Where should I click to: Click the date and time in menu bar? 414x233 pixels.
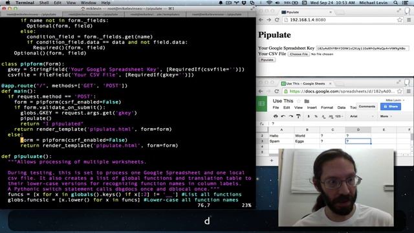point(332,3)
